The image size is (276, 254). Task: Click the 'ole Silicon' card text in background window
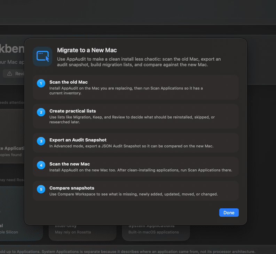(9, 232)
